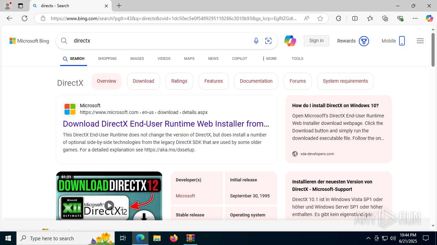Switch to the MAPS tab

(x=189, y=59)
